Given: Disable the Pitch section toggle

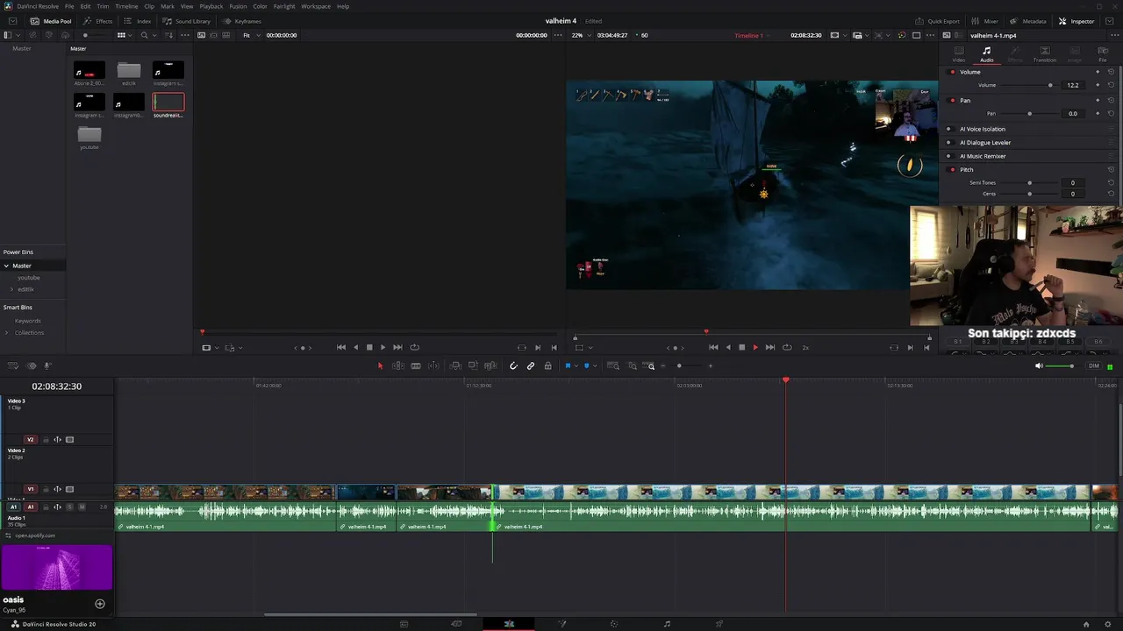Looking at the screenshot, I should coord(953,169).
